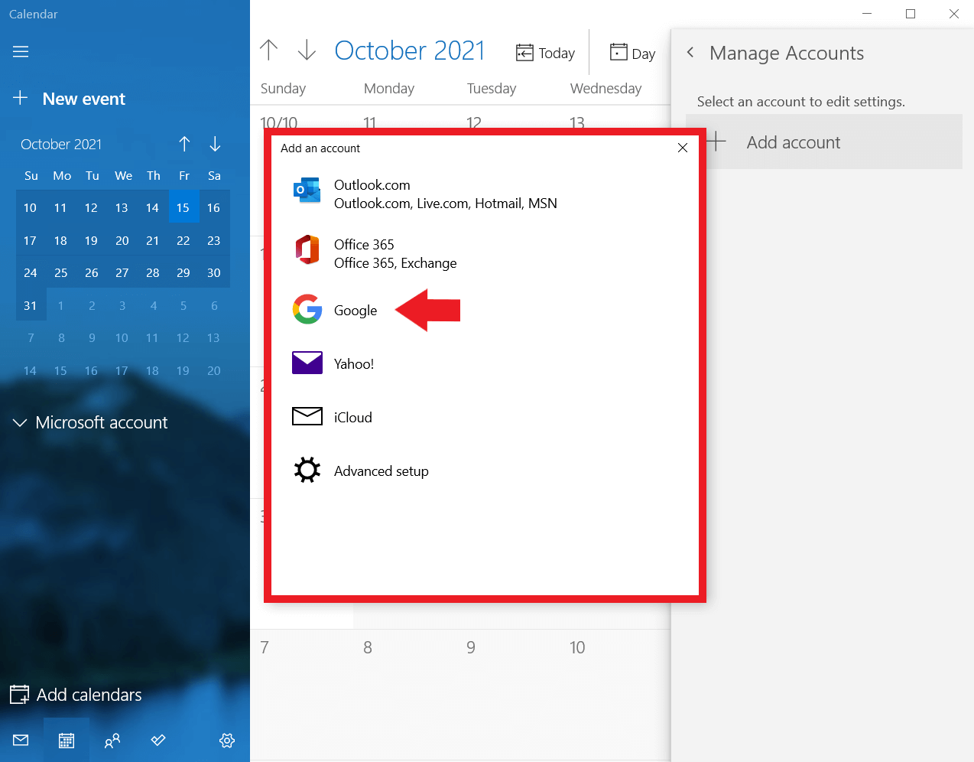Open the hamburger navigation menu
Image resolution: width=974 pixels, height=762 pixels.
coord(21,51)
